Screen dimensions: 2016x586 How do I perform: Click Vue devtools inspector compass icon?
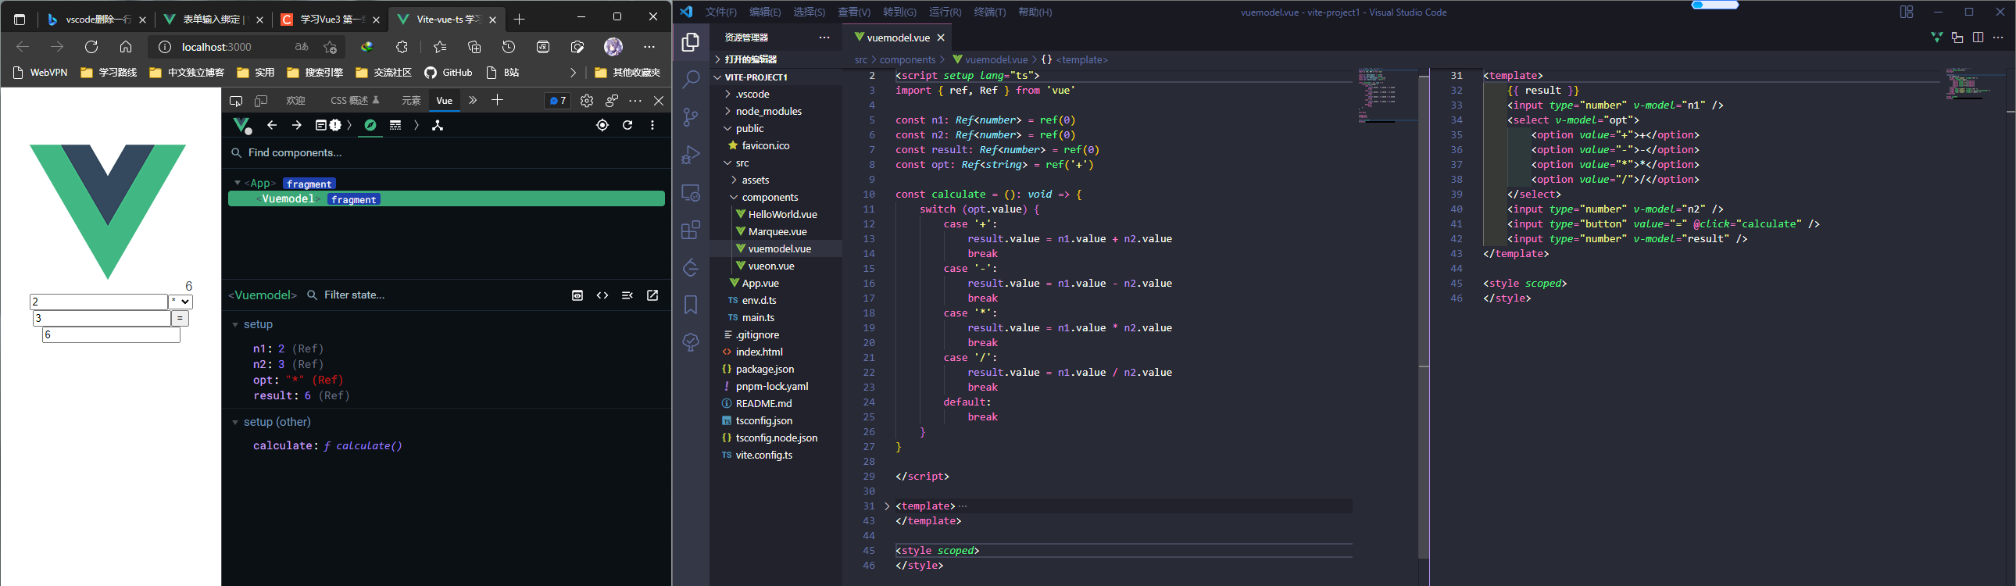[370, 125]
